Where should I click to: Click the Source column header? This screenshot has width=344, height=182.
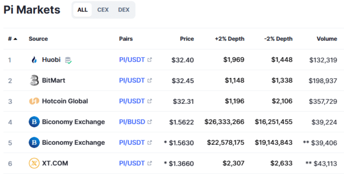[x=38, y=39]
